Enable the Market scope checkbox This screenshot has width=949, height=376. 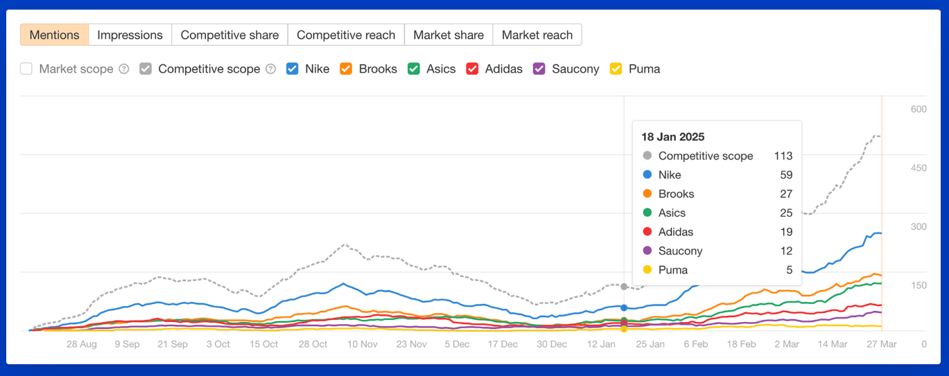(x=26, y=69)
